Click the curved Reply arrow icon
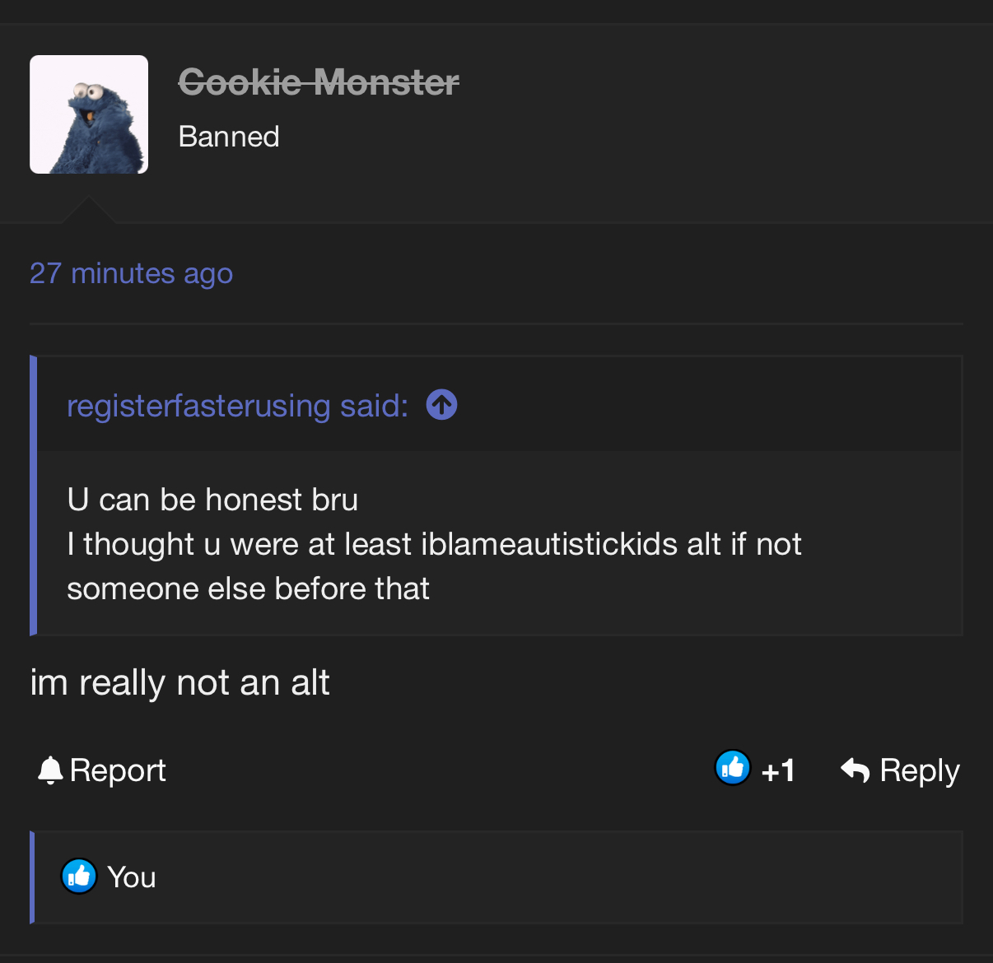Viewport: 993px width, 963px height. tap(855, 770)
